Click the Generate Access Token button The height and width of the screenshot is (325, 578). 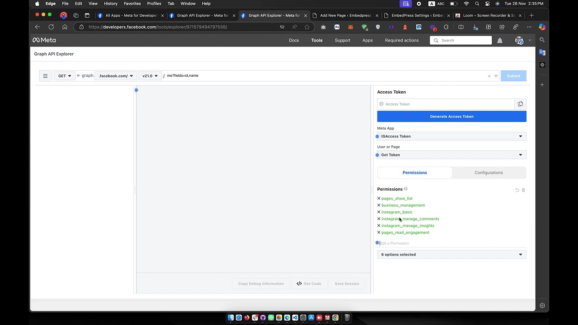pos(452,116)
